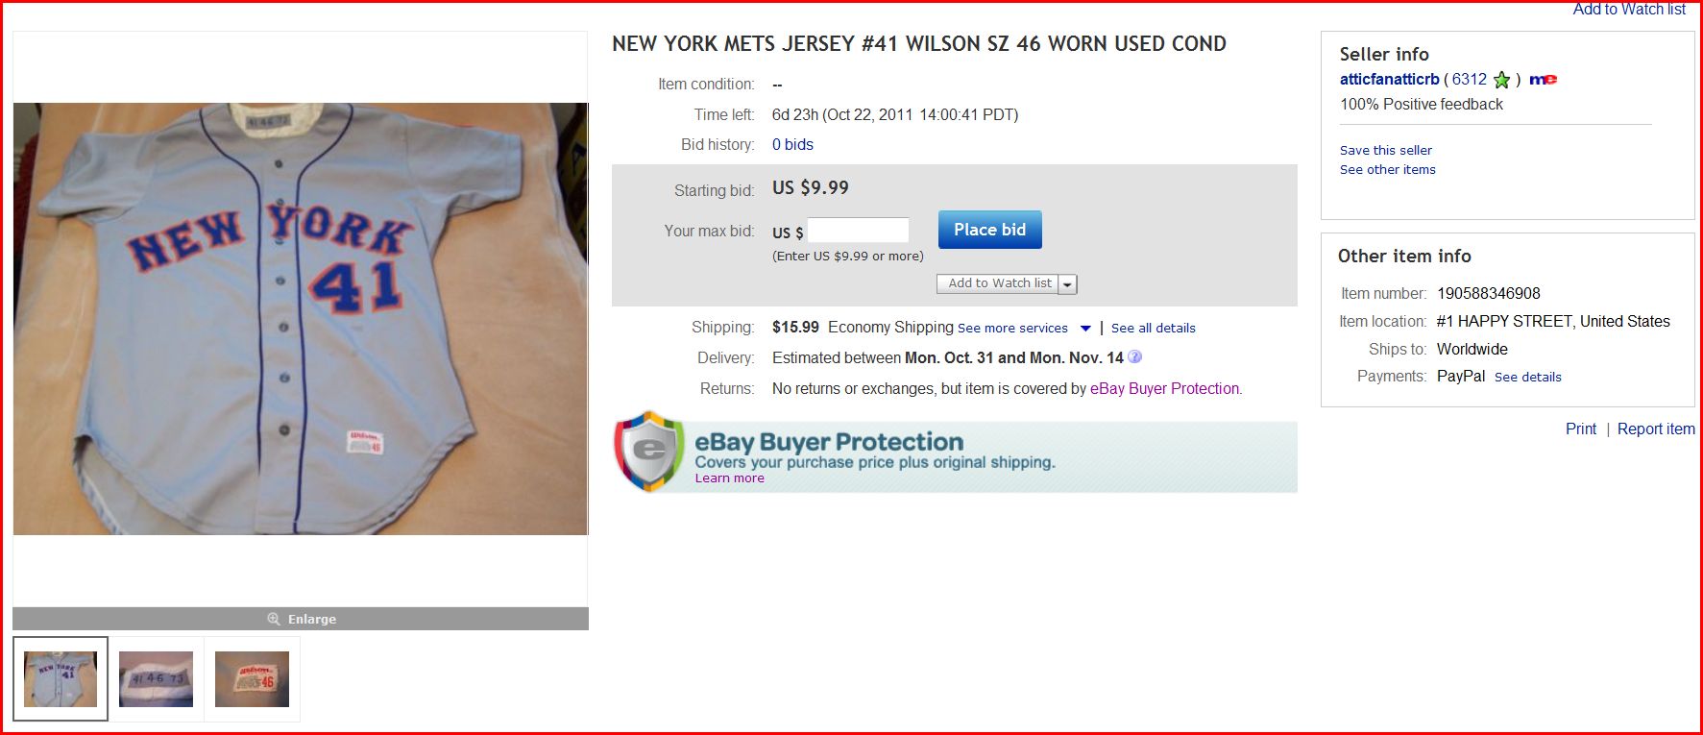
Task: Select the Wilson size 46 tag thumbnail
Action: 252,678
